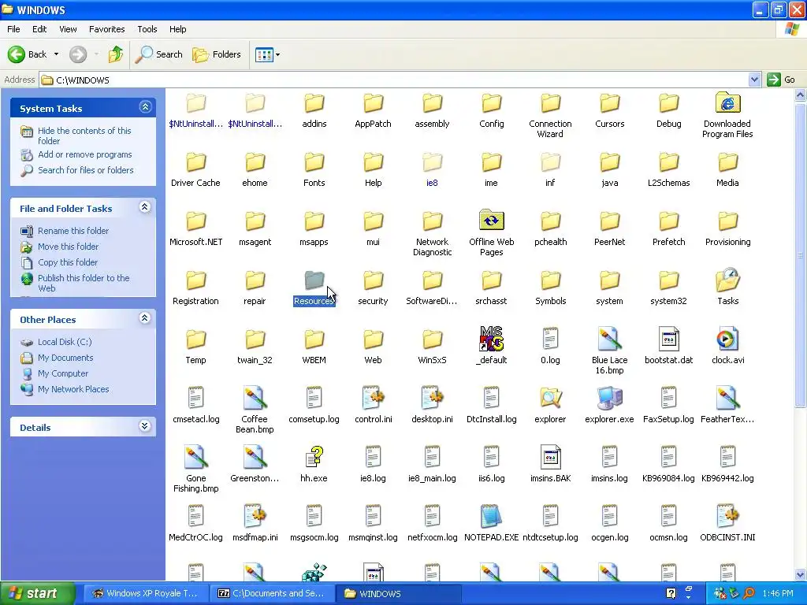The height and width of the screenshot is (605, 807).
Task: Select the Coffee Bean.bmp icon
Action: point(255,398)
